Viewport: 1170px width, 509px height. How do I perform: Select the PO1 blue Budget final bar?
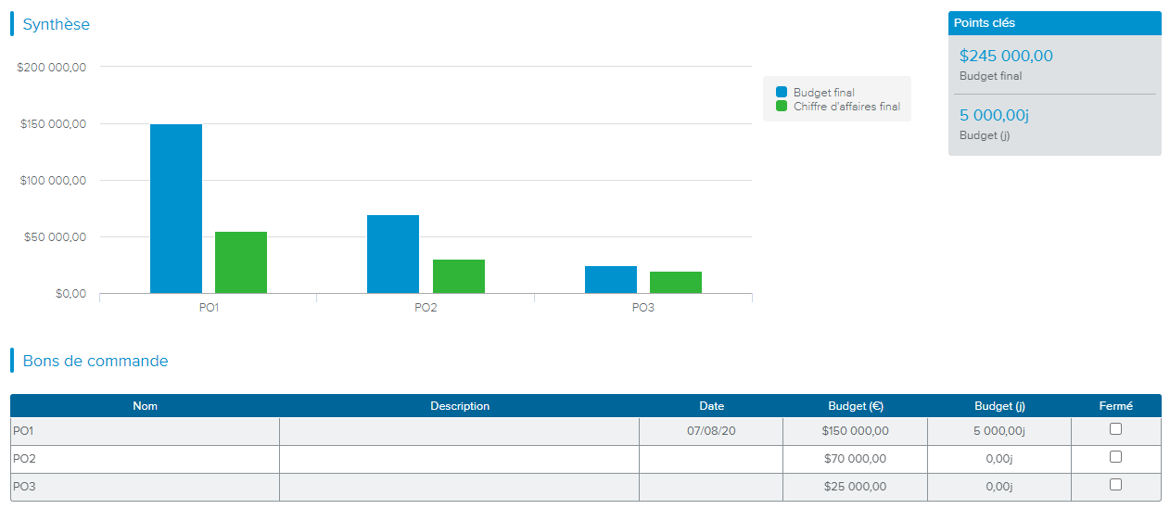pos(176,209)
